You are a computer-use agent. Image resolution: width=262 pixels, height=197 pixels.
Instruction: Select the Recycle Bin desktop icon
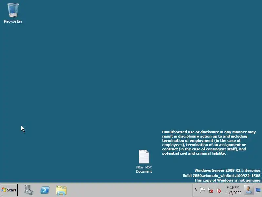coord(13,13)
